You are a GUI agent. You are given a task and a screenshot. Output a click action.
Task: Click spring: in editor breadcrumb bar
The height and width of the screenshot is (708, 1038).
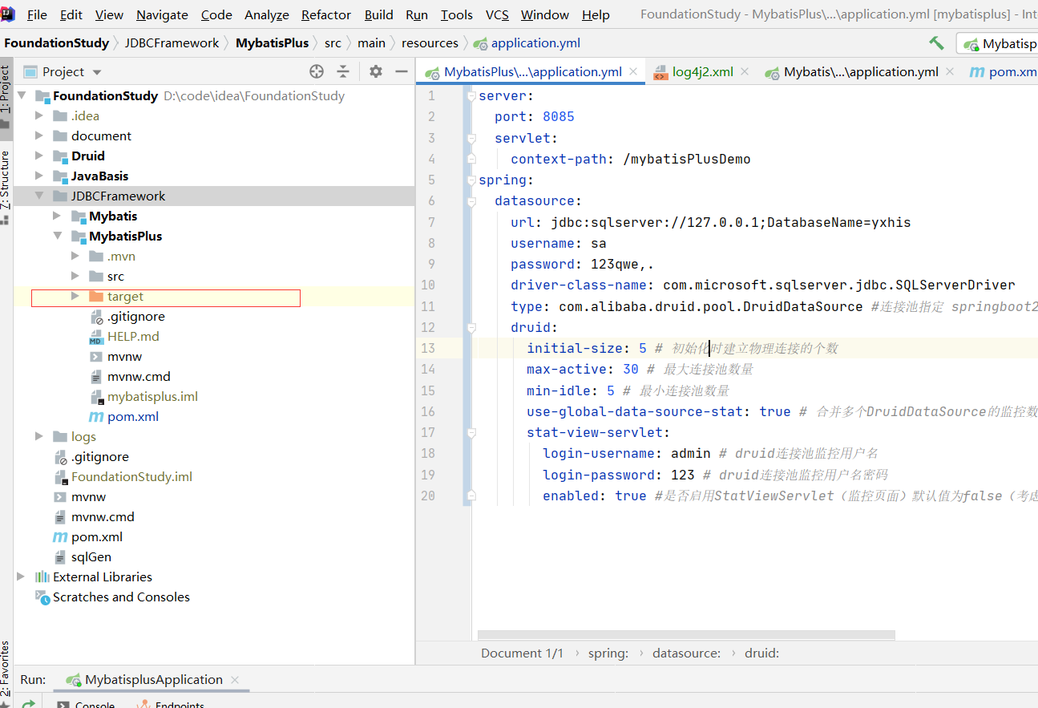tap(608, 653)
